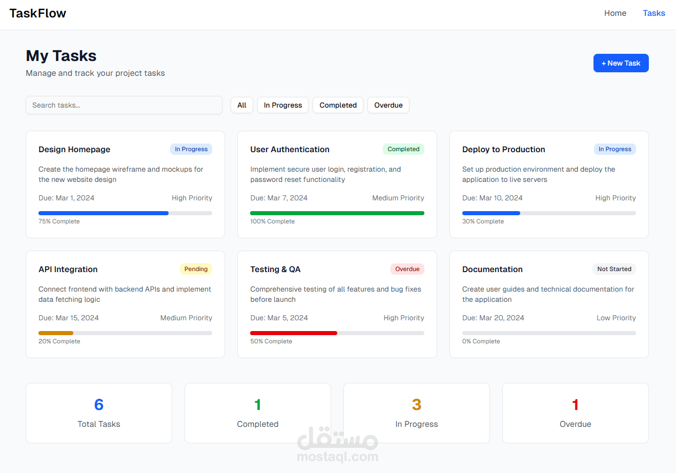Image resolution: width=676 pixels, height=473 pixels.
Task: Click the + New Task button
Action: pyautogui.click(x=621, y=63)
